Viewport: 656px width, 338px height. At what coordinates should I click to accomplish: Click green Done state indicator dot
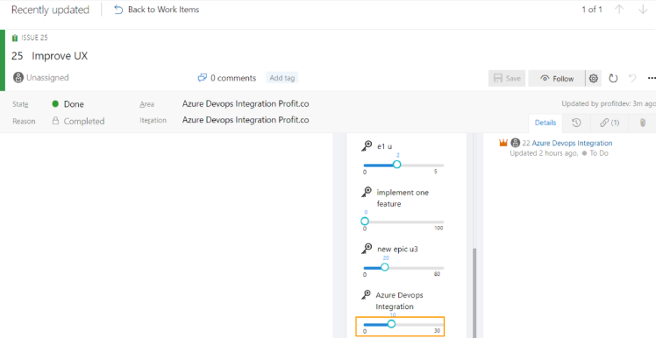(x=55, y=104)
